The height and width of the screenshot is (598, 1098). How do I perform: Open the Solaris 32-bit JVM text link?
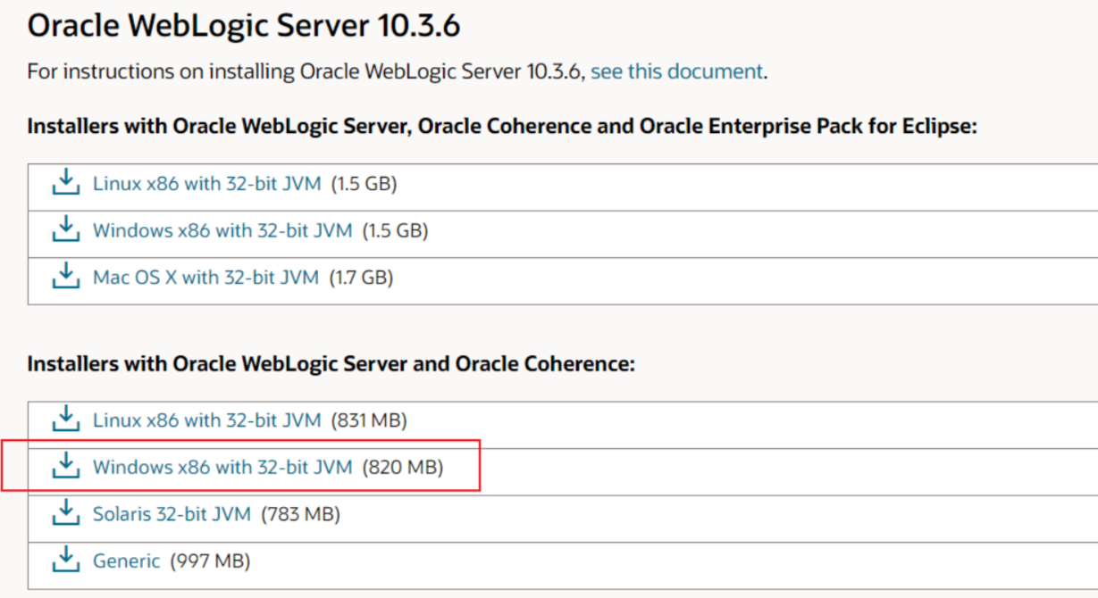click(x=172, y=515)
